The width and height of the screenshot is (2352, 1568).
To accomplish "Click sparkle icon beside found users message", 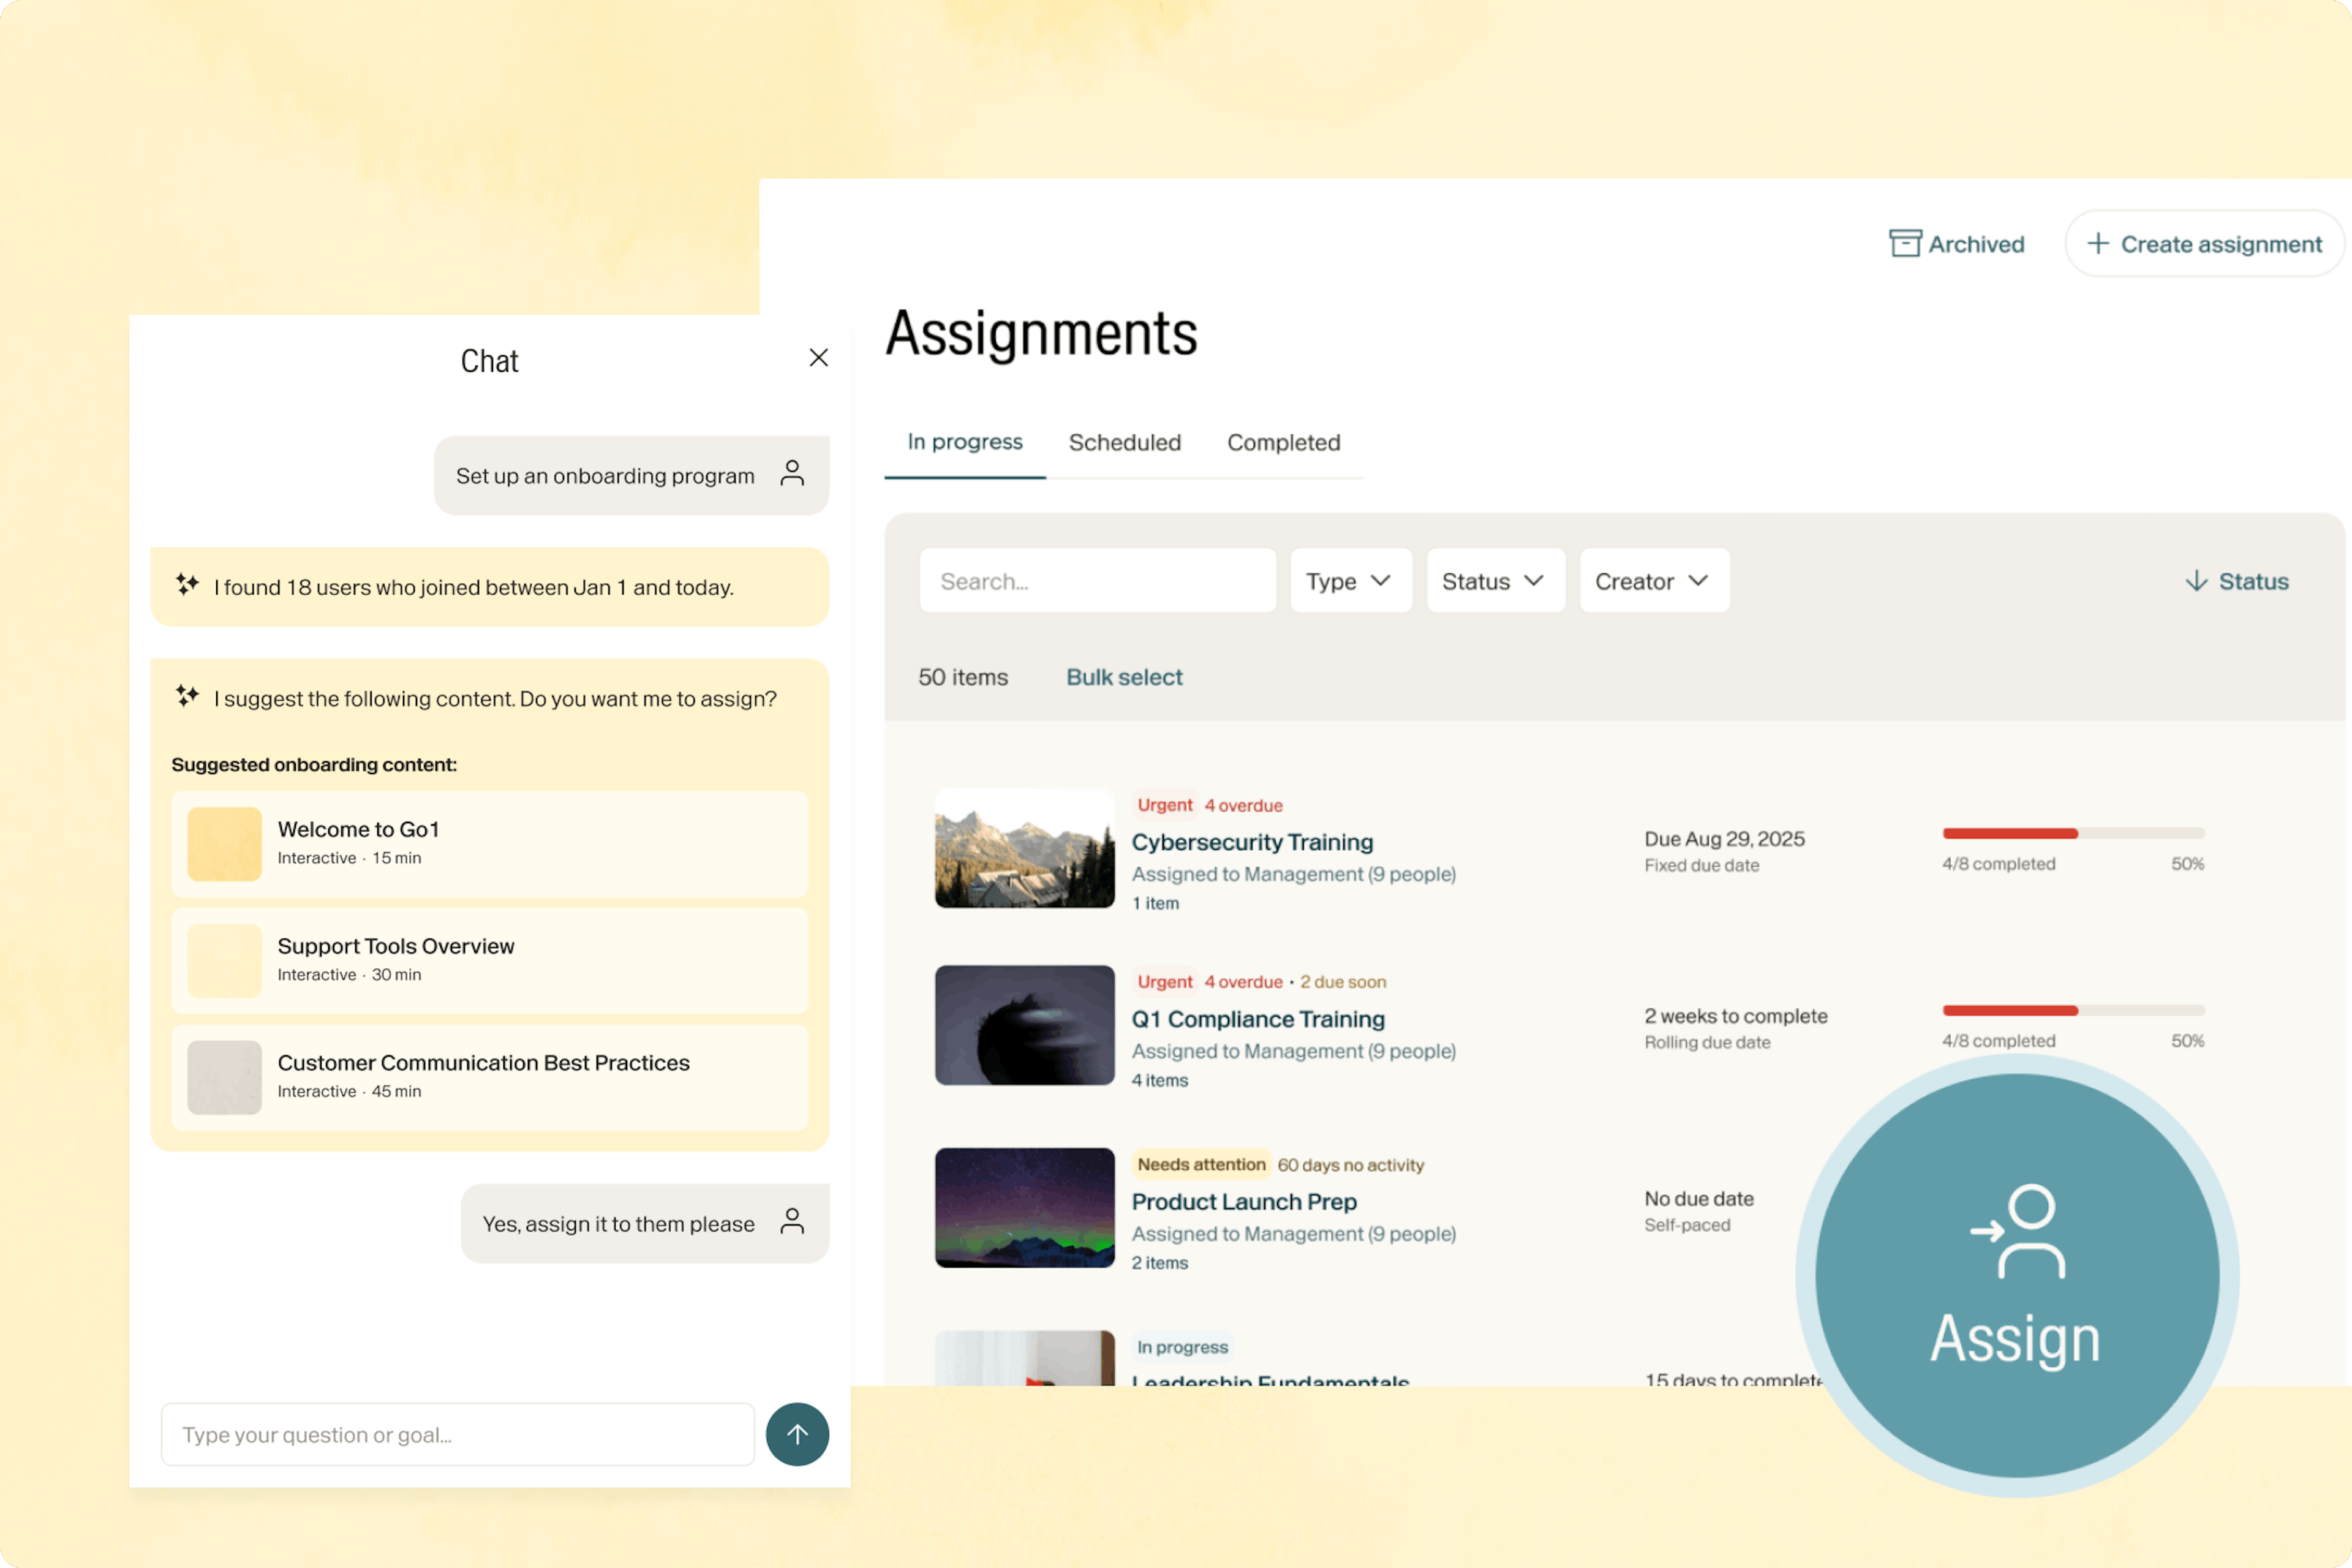I will 187,585.
